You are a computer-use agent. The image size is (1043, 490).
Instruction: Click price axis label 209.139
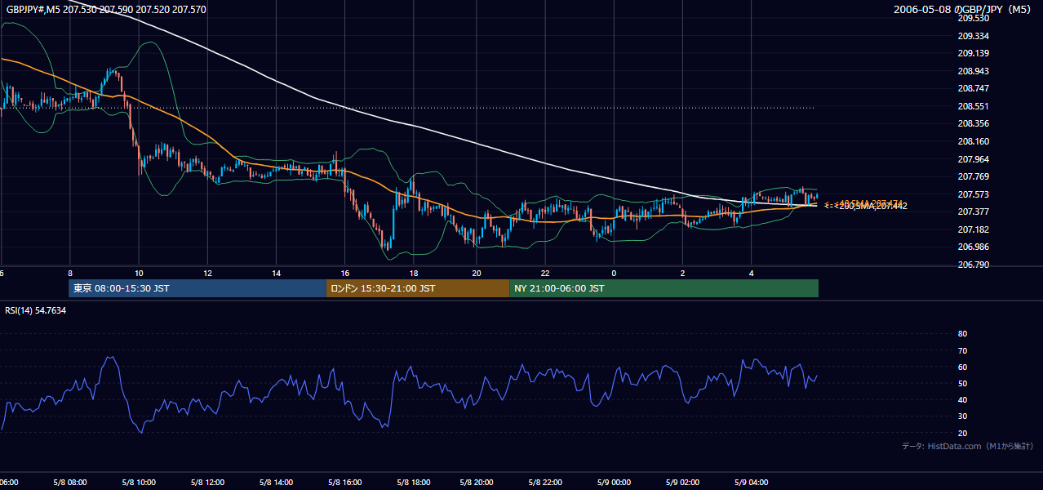(x=973, y=53)
